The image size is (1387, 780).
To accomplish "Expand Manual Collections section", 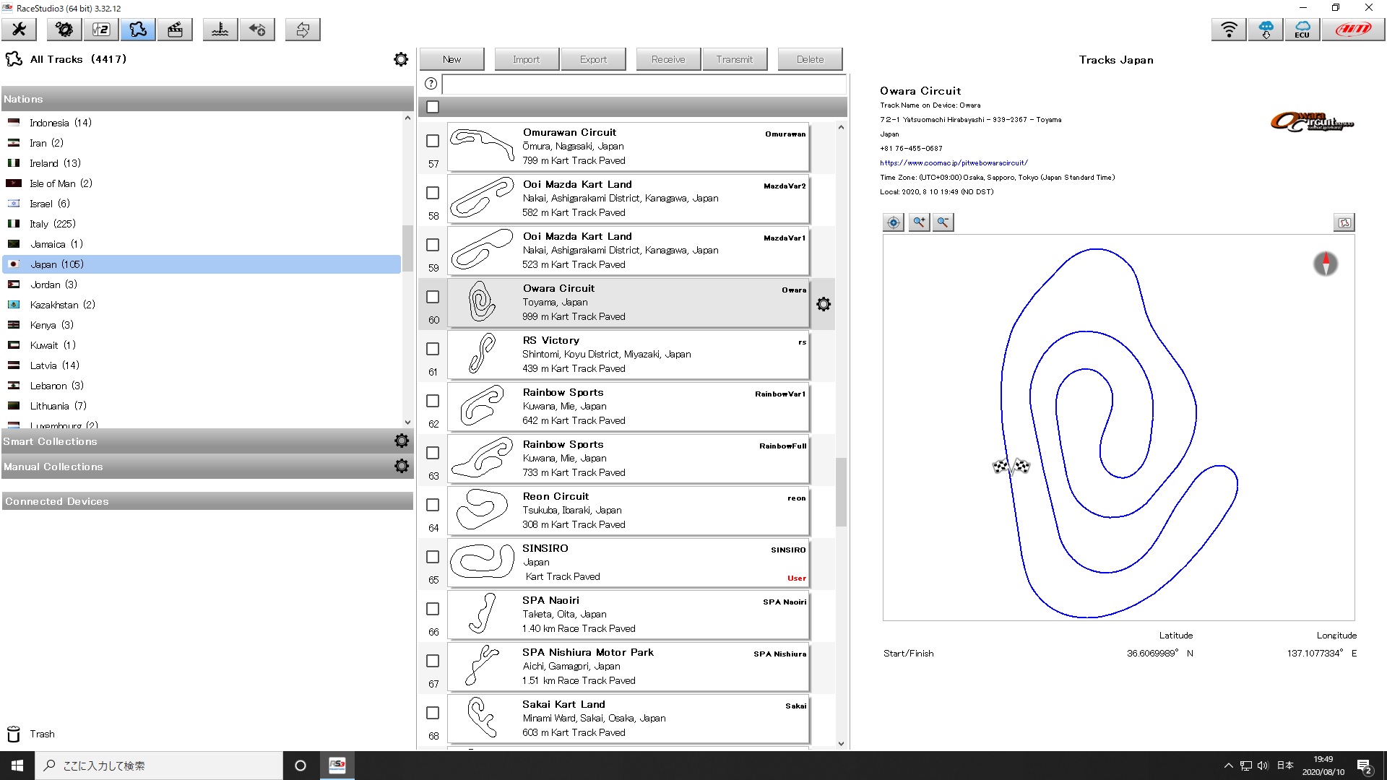I will point(53,467).
